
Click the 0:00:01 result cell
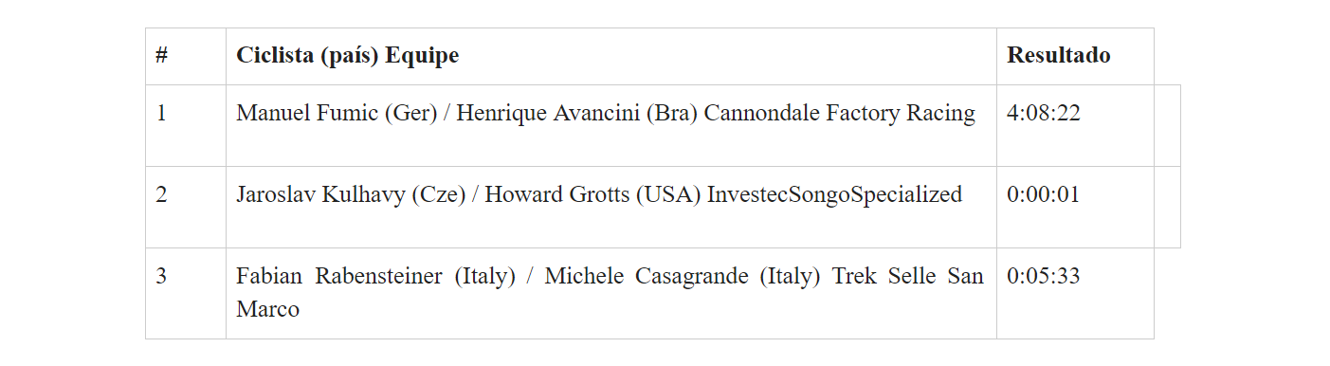pyautogui.click(x=1075, y=207)
